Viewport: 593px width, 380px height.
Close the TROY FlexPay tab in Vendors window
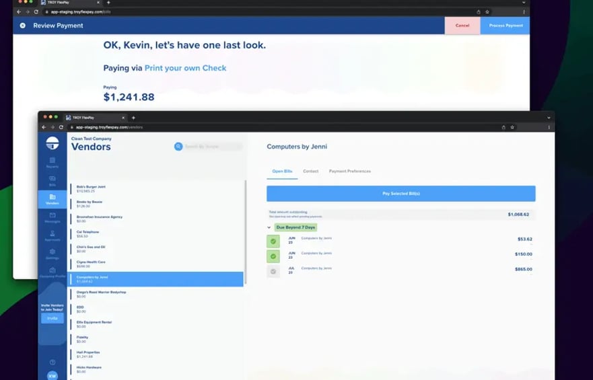(x=123, y=118)
